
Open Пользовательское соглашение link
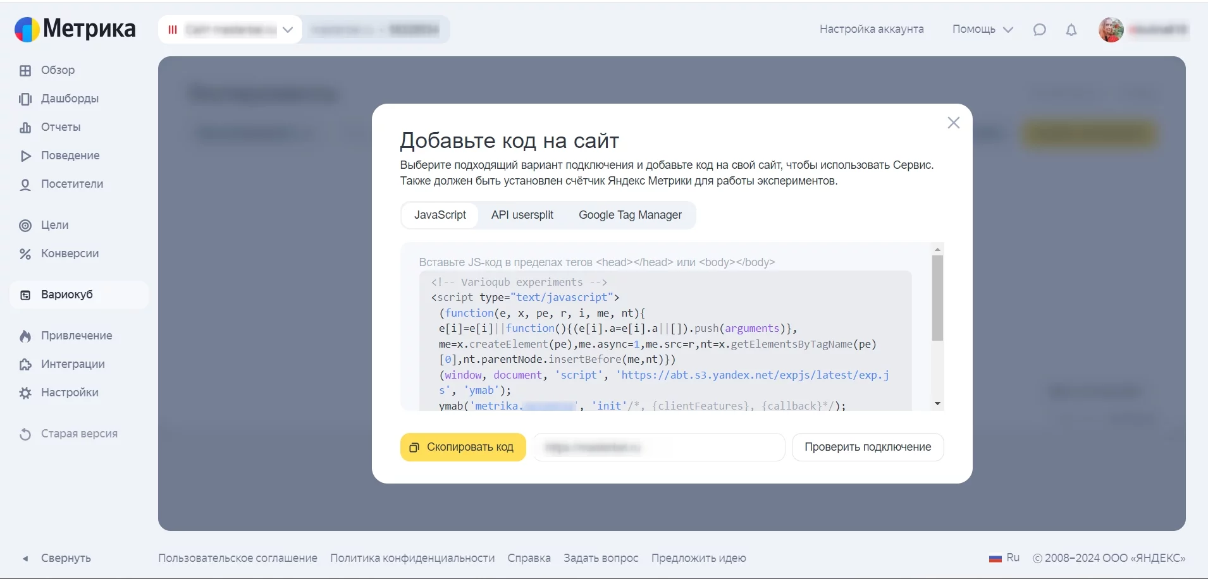point(238,558)
